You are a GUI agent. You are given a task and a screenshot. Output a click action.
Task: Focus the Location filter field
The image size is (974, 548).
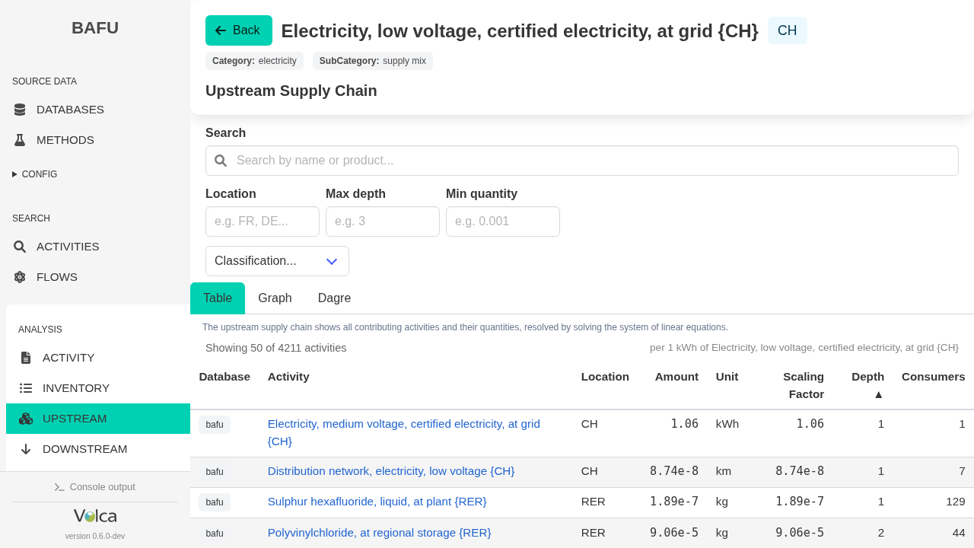[263, 221]
